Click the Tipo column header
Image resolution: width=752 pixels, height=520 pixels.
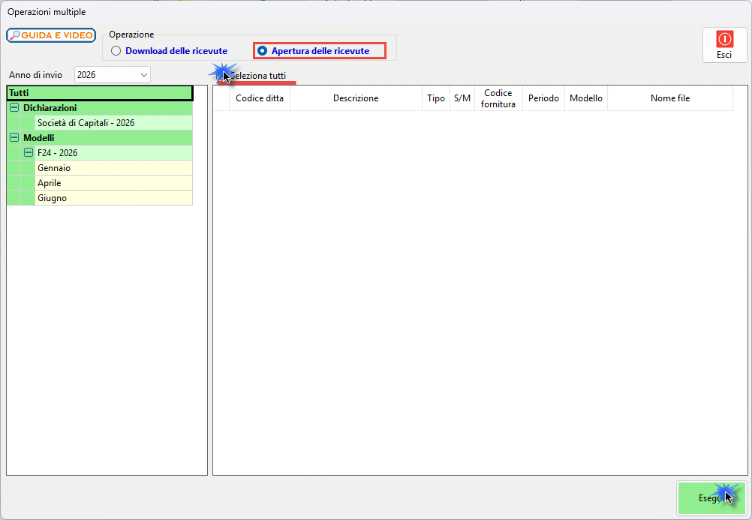[x=436, y=98]
